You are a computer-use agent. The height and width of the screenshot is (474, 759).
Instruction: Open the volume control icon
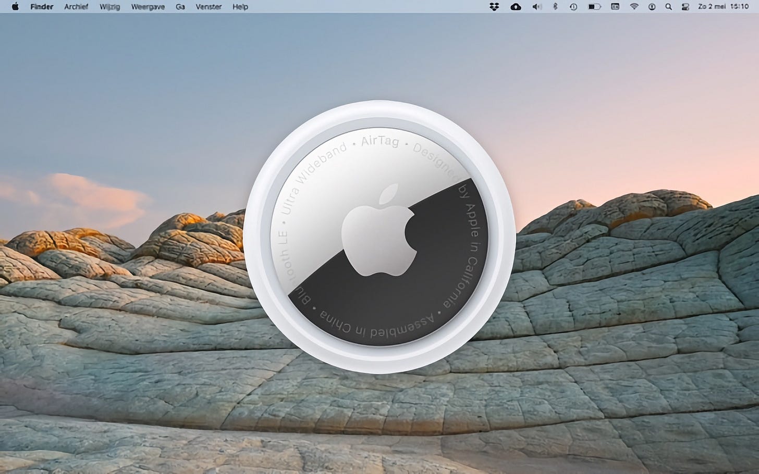[536, 7]
